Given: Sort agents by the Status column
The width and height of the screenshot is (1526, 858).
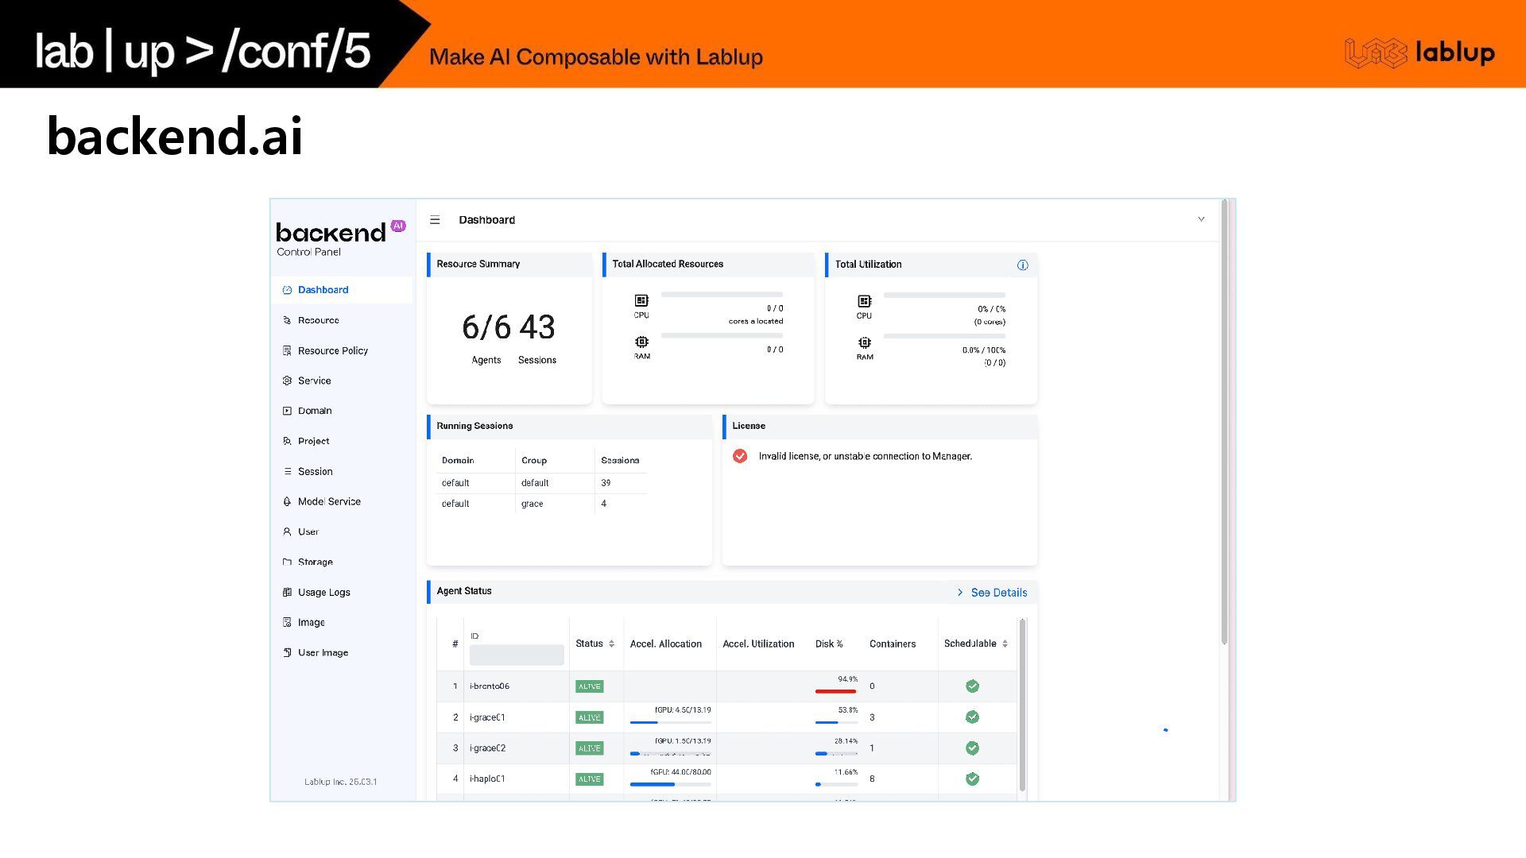Looking at the screenshot, I should (611, 644).
